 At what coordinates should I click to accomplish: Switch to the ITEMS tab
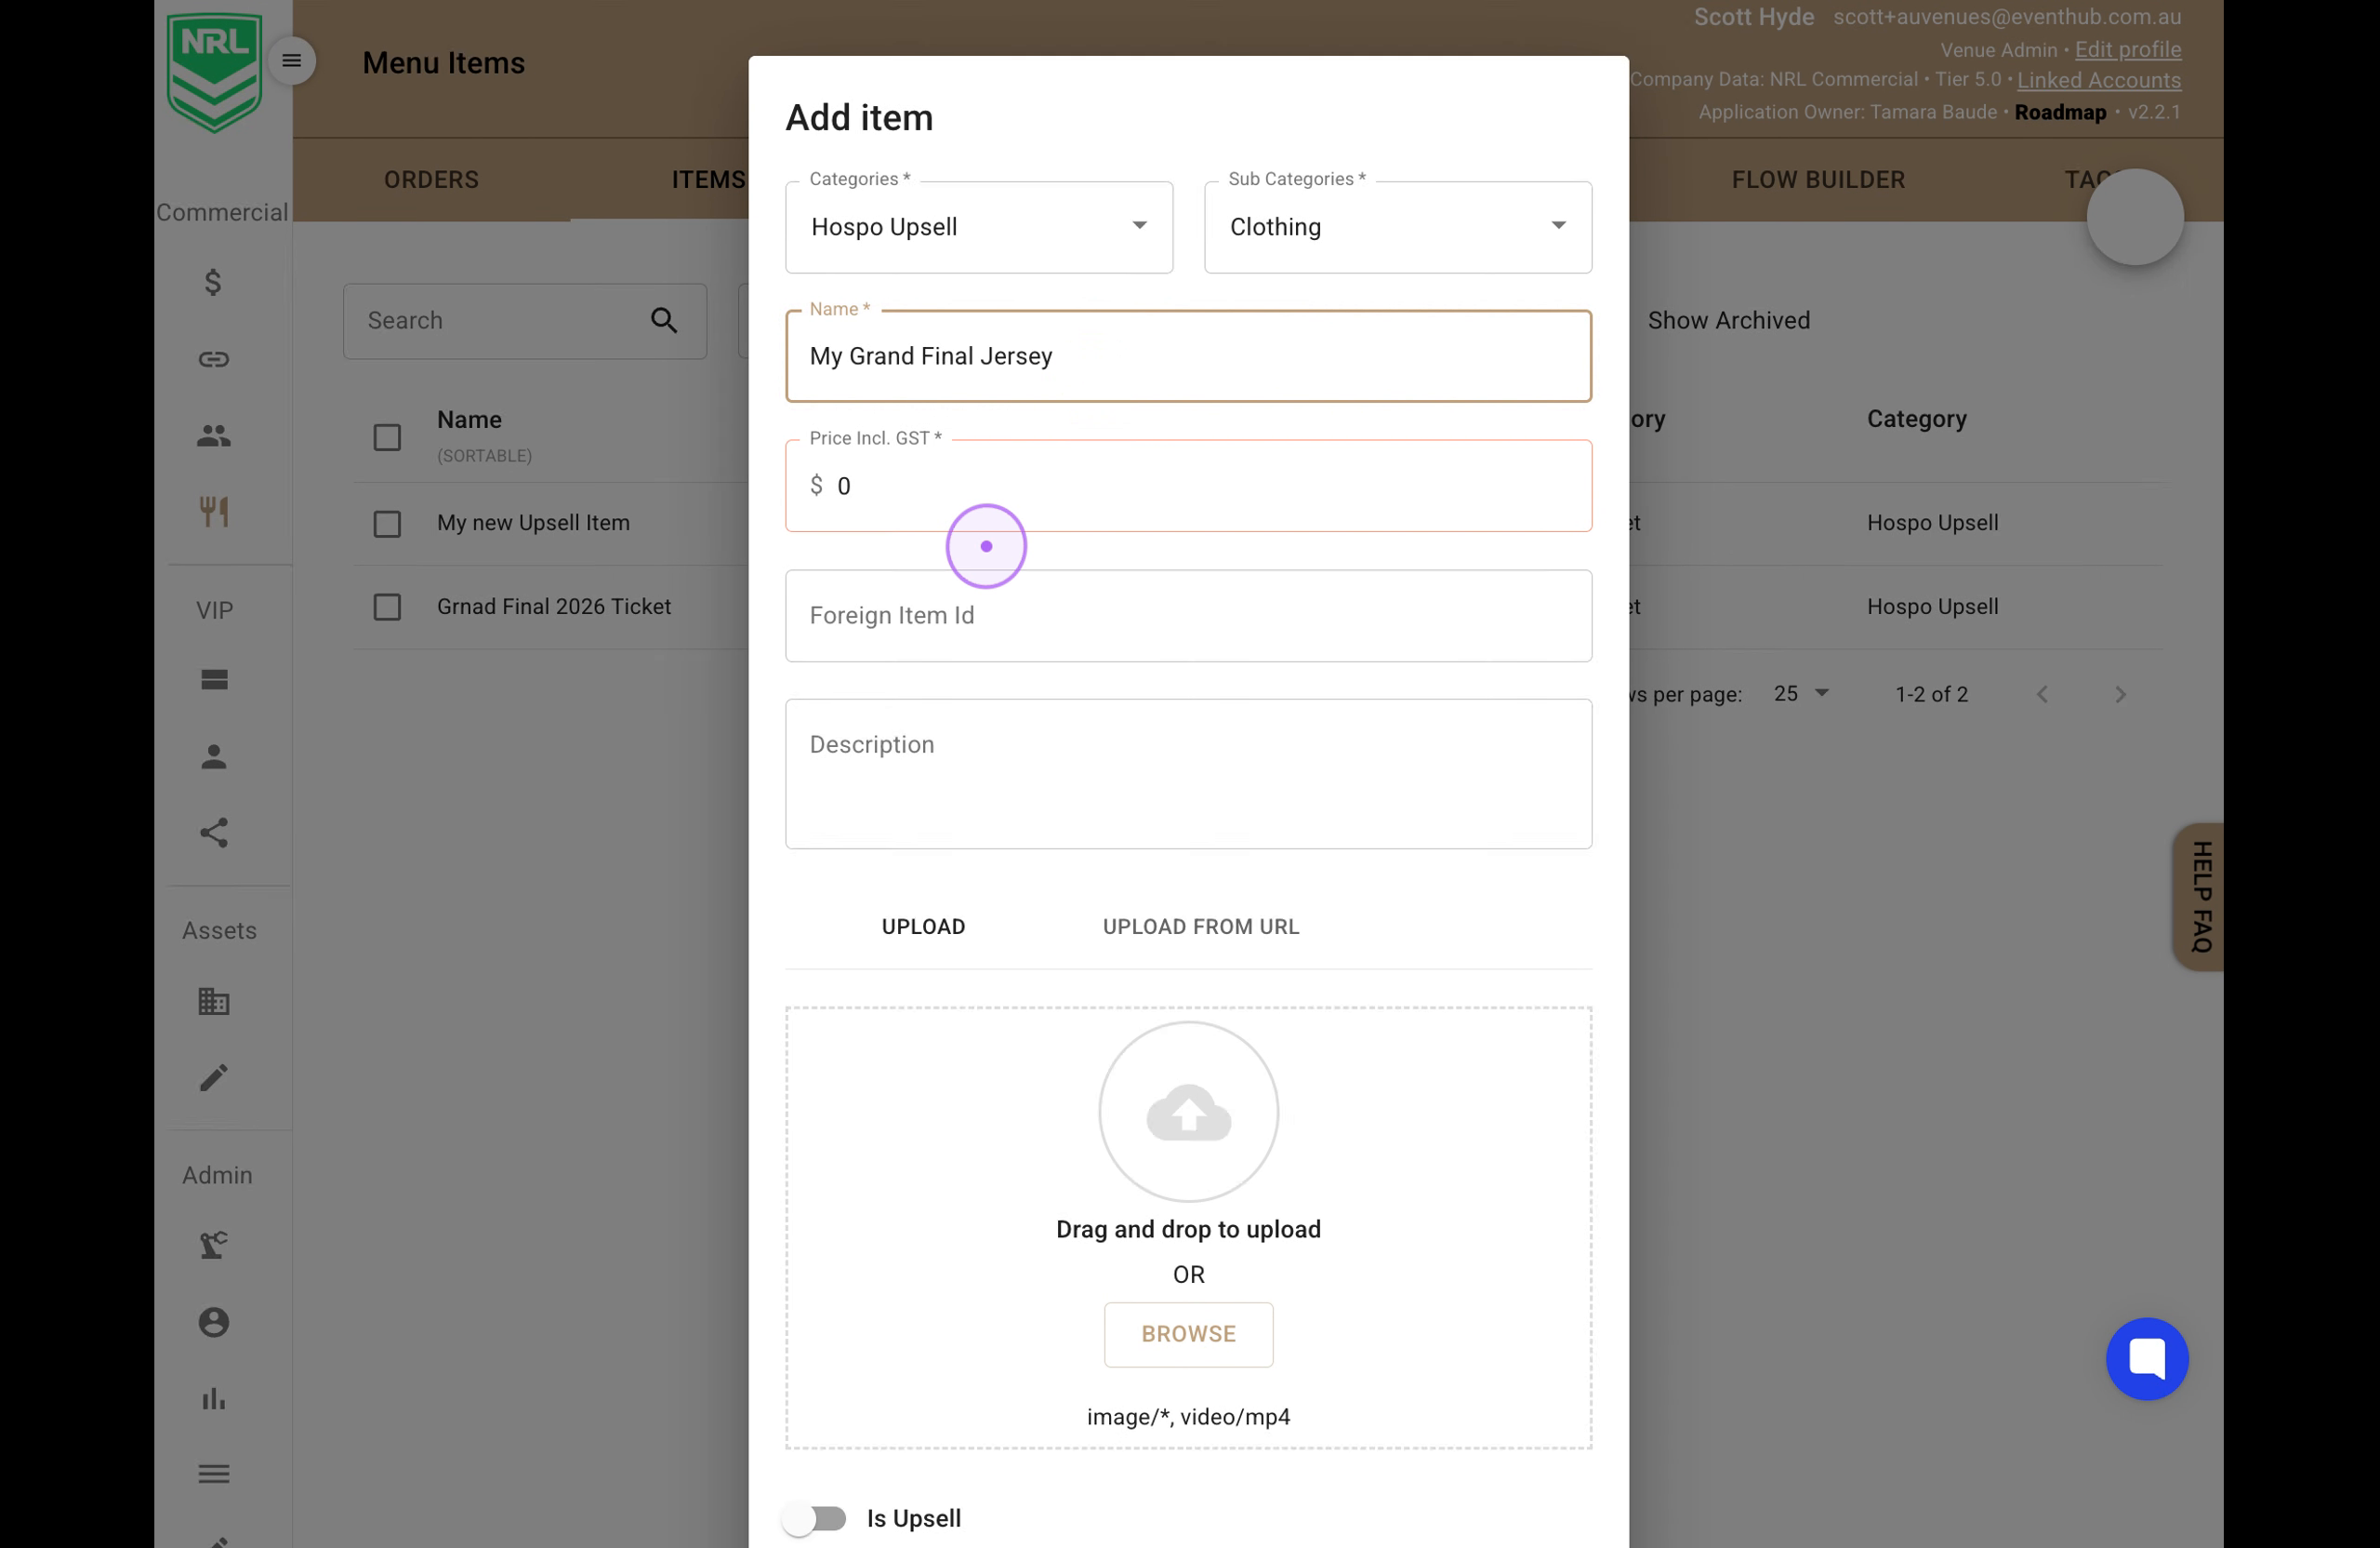click(708, 180)
